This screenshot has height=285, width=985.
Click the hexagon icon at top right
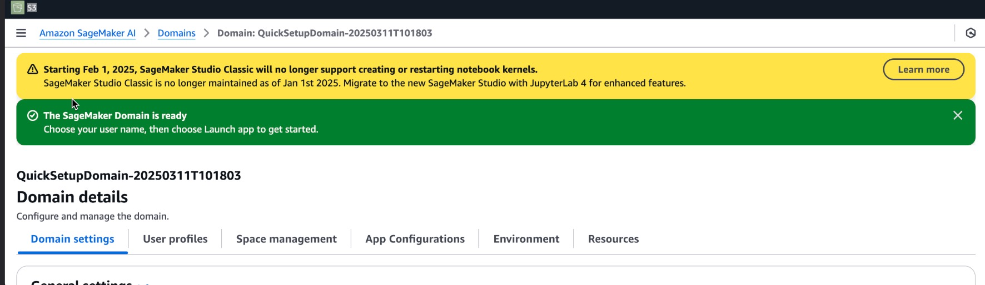point(971,33)
